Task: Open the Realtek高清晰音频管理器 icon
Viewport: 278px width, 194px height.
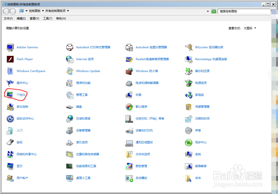Action: (129, 59)
